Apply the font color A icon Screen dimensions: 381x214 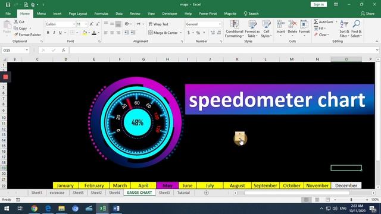point(94,33)
